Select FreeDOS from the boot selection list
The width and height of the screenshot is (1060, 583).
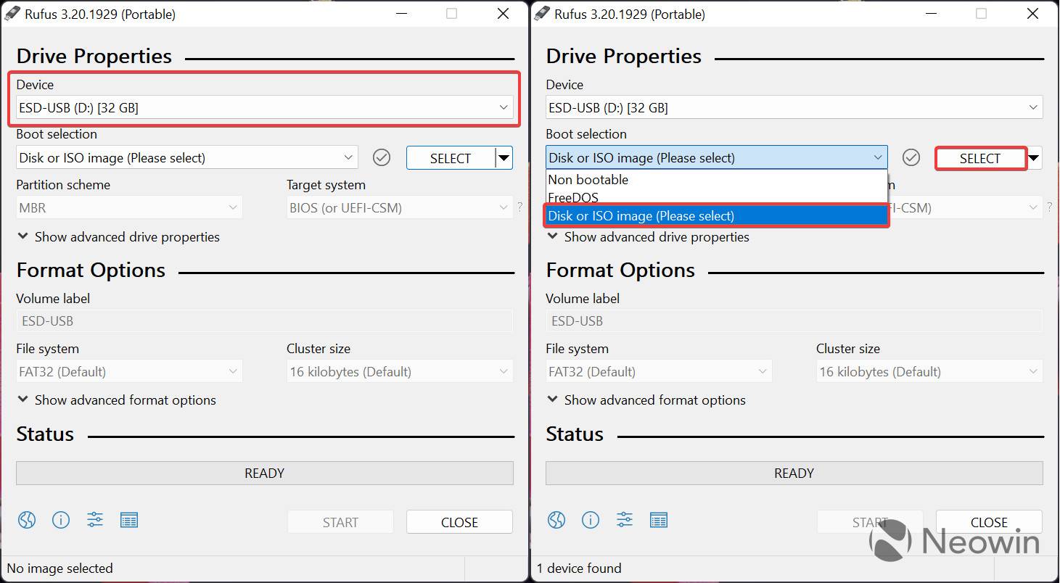click(572, 197)
